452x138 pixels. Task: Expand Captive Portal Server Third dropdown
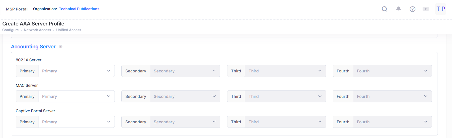coord(285,122)
